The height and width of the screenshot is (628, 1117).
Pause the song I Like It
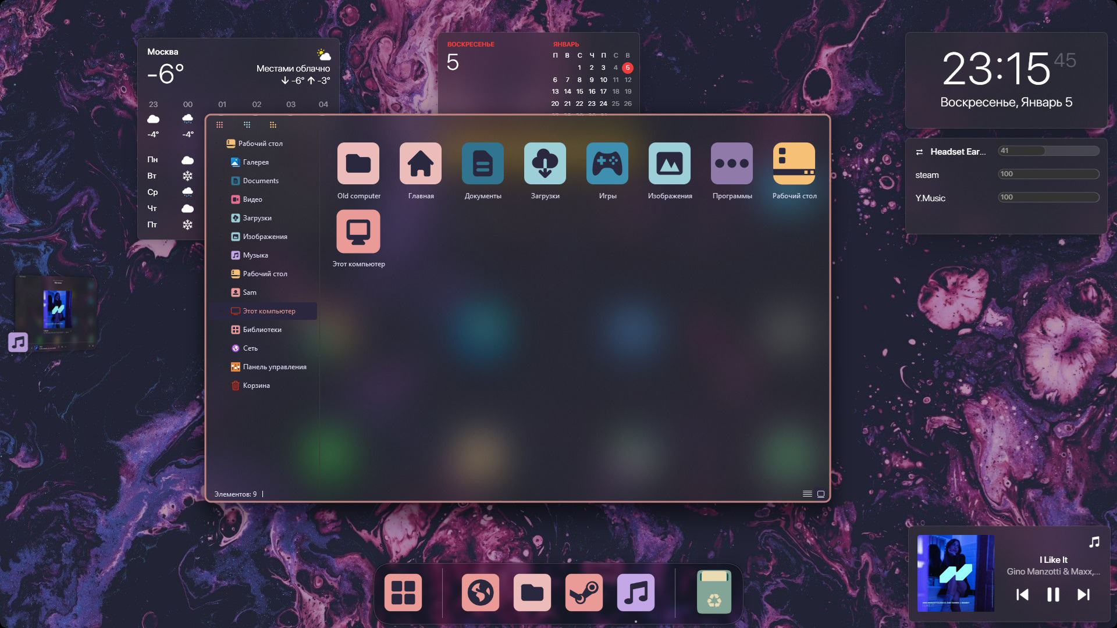pos(1053,594)
